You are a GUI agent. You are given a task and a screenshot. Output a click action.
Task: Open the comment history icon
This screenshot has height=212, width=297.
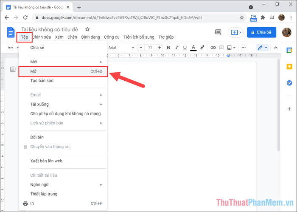click(x=218, y=32)
